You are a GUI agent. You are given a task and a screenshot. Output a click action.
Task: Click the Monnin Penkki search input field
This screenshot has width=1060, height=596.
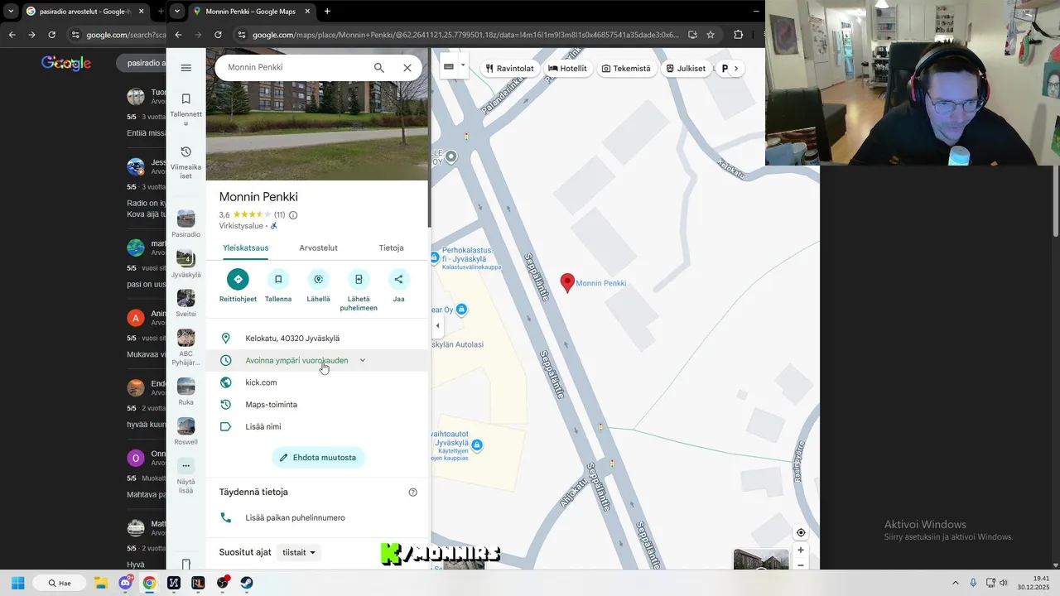pos(294,68)
